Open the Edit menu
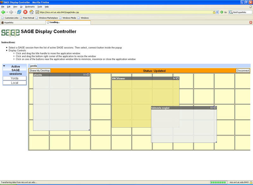253x185 pixels. [x=9, y=7]
